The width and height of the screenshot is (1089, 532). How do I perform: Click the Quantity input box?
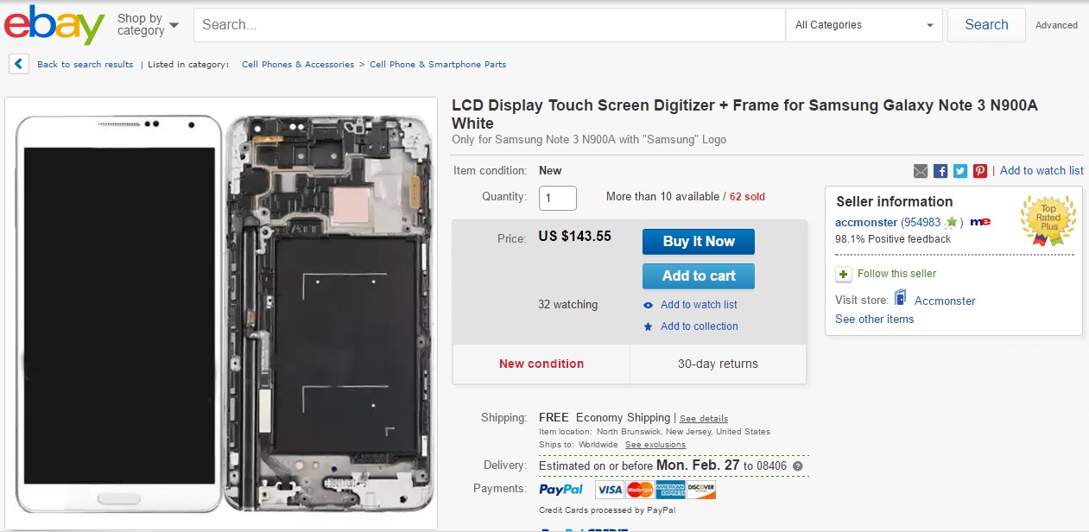click(x=558, y=198)
